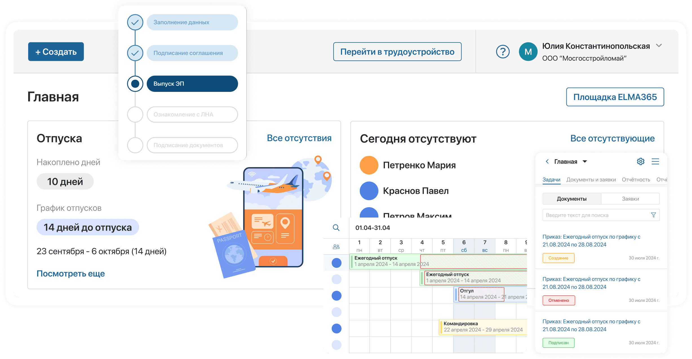Open the Главная dropdown arrow in mobile panel
692x359 pixels.
tap(585, 161)
